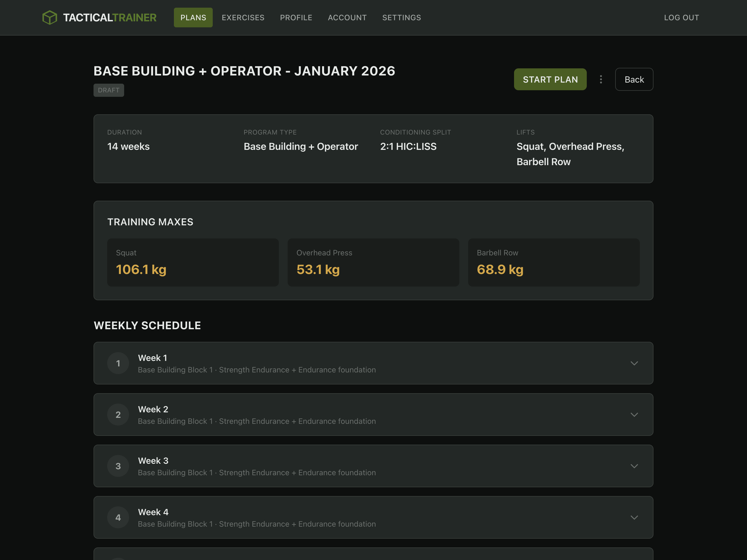The width and height of the screenshot is (747, 560).
Task: Open the Account section
Action: tap(347, 17)
